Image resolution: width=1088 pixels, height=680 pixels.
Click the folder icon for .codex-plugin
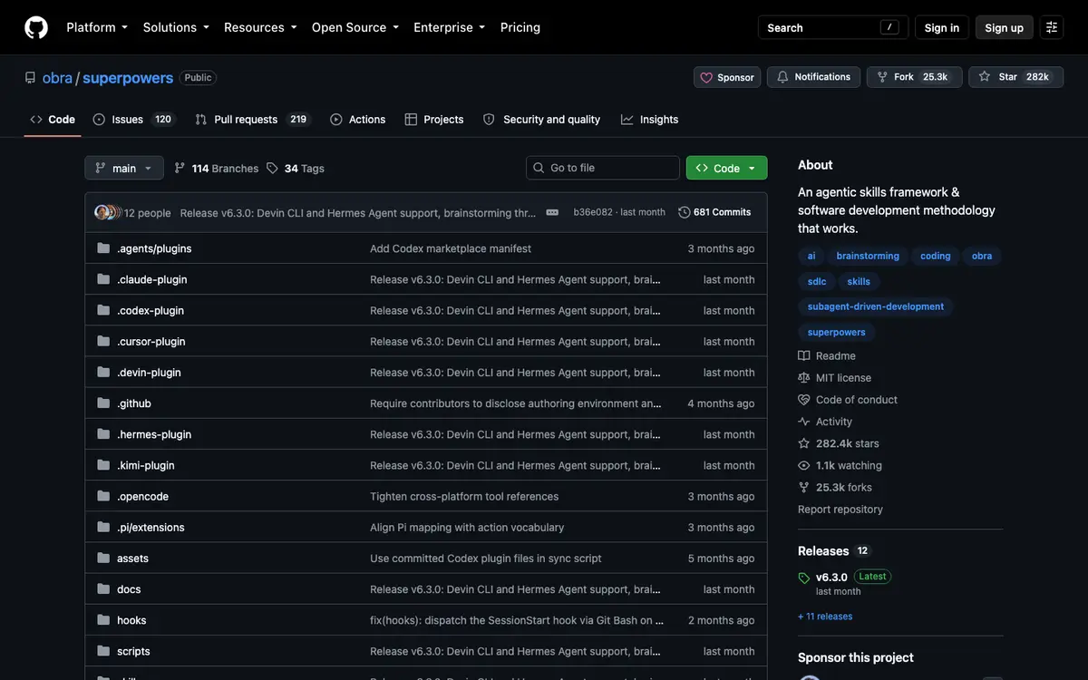tap(103, 310)
